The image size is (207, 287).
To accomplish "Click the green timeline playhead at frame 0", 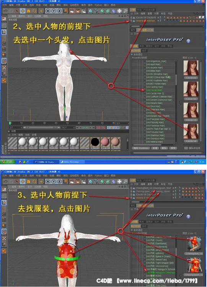I will coord(10,123).
